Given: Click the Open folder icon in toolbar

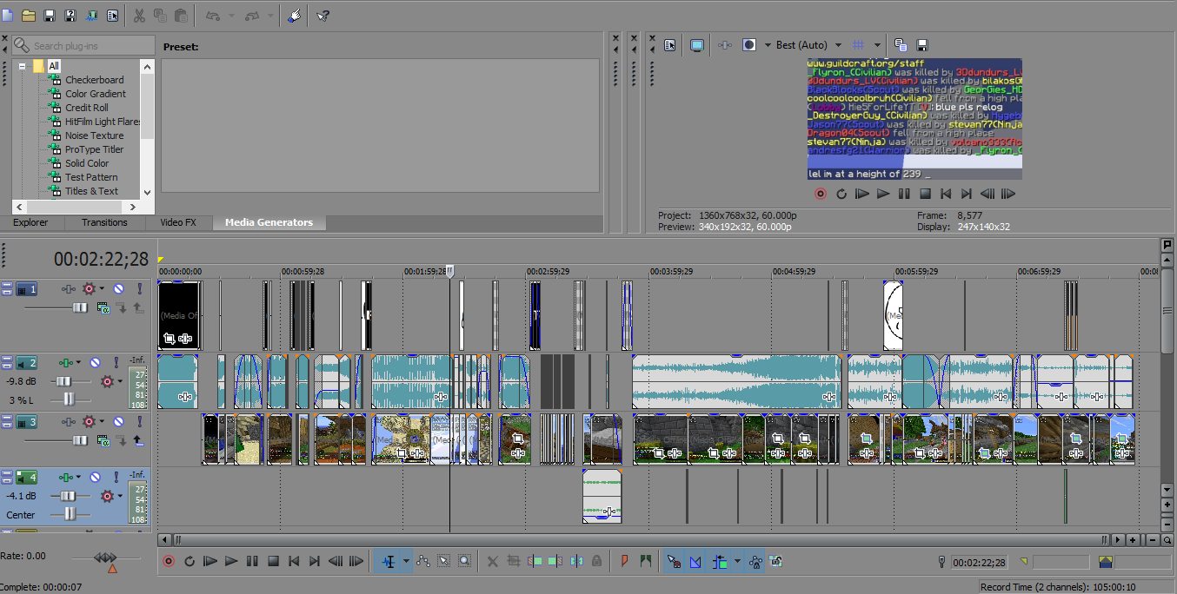Looking at the screenshot, I should tap(29, 16).
